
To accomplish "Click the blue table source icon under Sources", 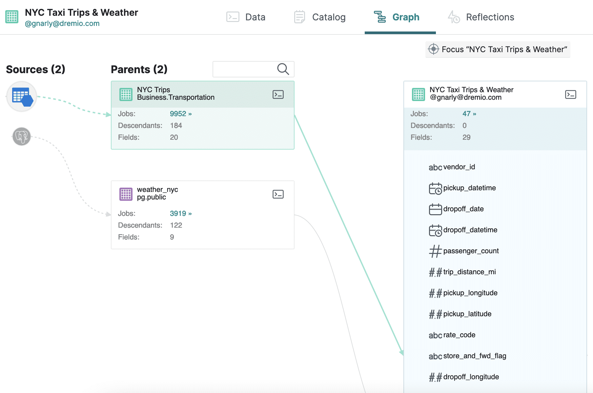I will click(21, 96).
